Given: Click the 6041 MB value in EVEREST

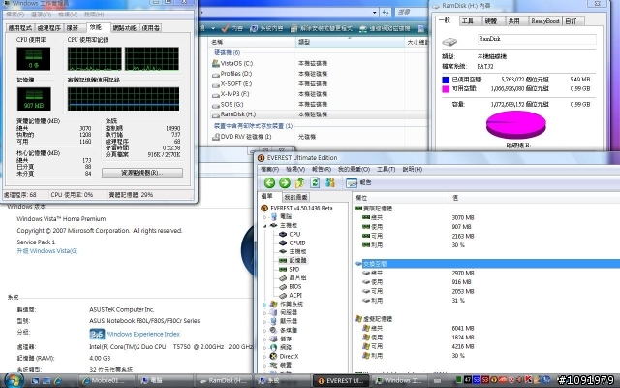Looking at the screenshot, I should pos(463,328).
